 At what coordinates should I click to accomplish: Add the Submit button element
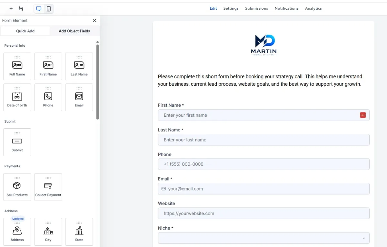click(x=17, y=142)
